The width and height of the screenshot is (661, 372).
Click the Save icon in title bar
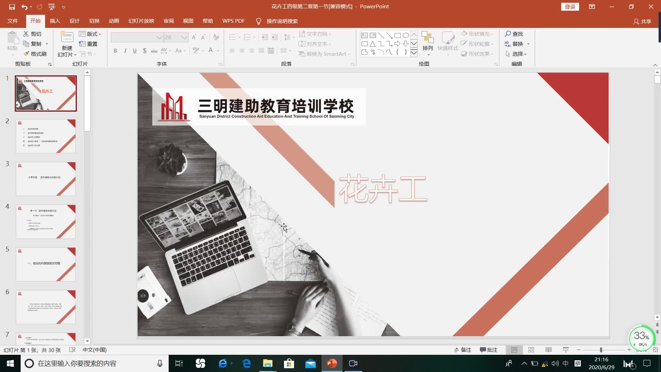(12, 7)
